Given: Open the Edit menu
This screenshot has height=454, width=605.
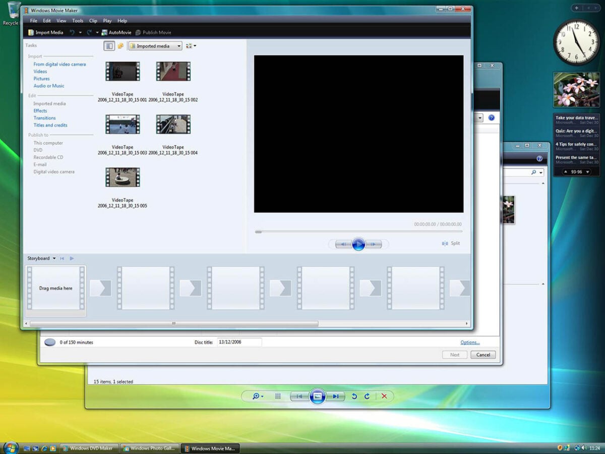Looking at the screenshot, I should tap(47, 21).
